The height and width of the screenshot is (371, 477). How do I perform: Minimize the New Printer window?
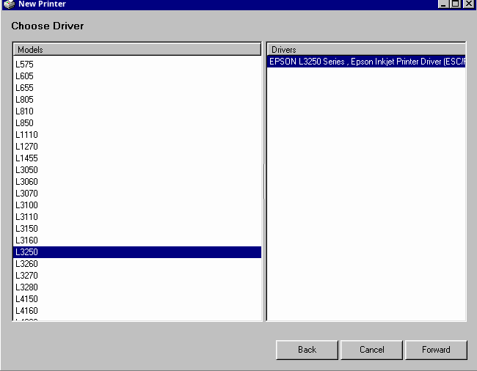(x=443, y=4)
